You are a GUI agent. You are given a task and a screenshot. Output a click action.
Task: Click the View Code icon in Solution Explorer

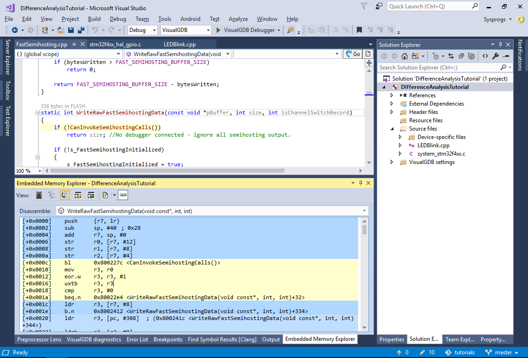(x=485, y=56)
